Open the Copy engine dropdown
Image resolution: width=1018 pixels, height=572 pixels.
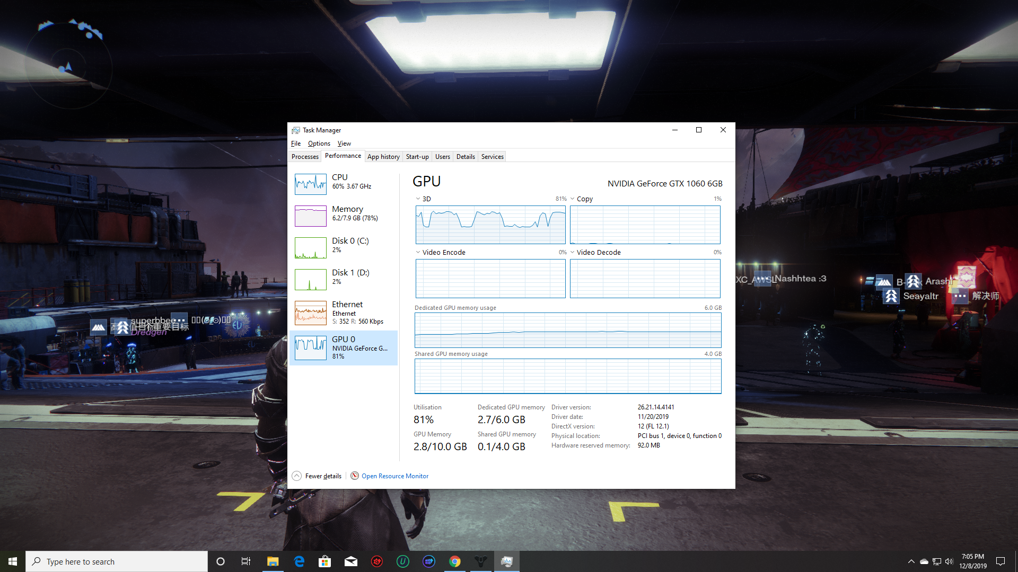tap(573, 199)
